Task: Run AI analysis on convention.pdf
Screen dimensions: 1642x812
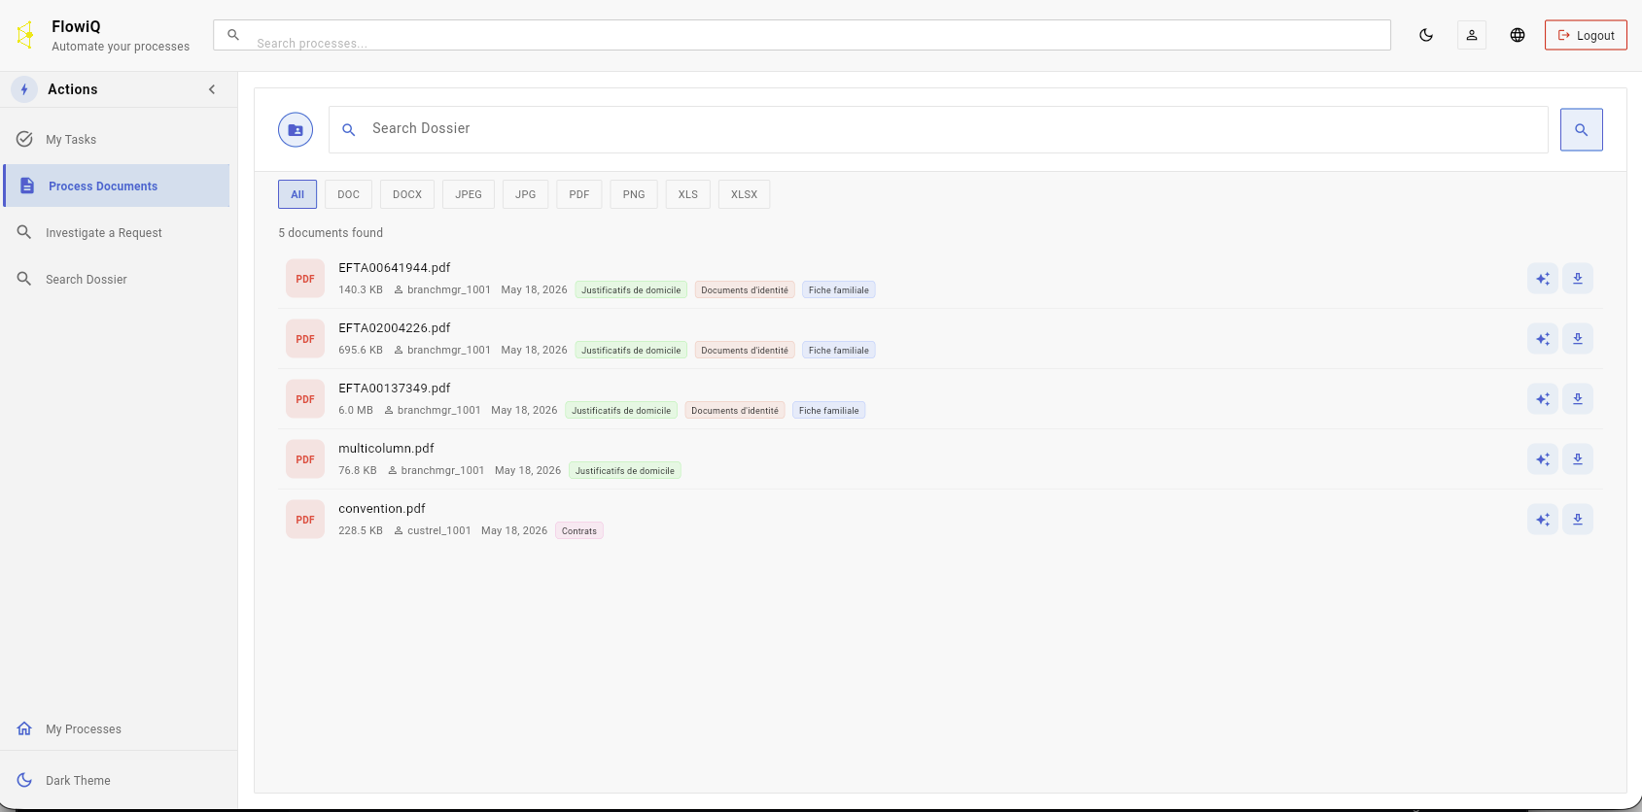Action: coord(1543,520)
